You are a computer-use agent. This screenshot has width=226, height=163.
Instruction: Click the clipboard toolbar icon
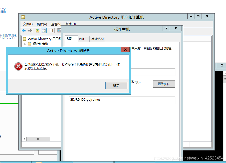[51, 30]
